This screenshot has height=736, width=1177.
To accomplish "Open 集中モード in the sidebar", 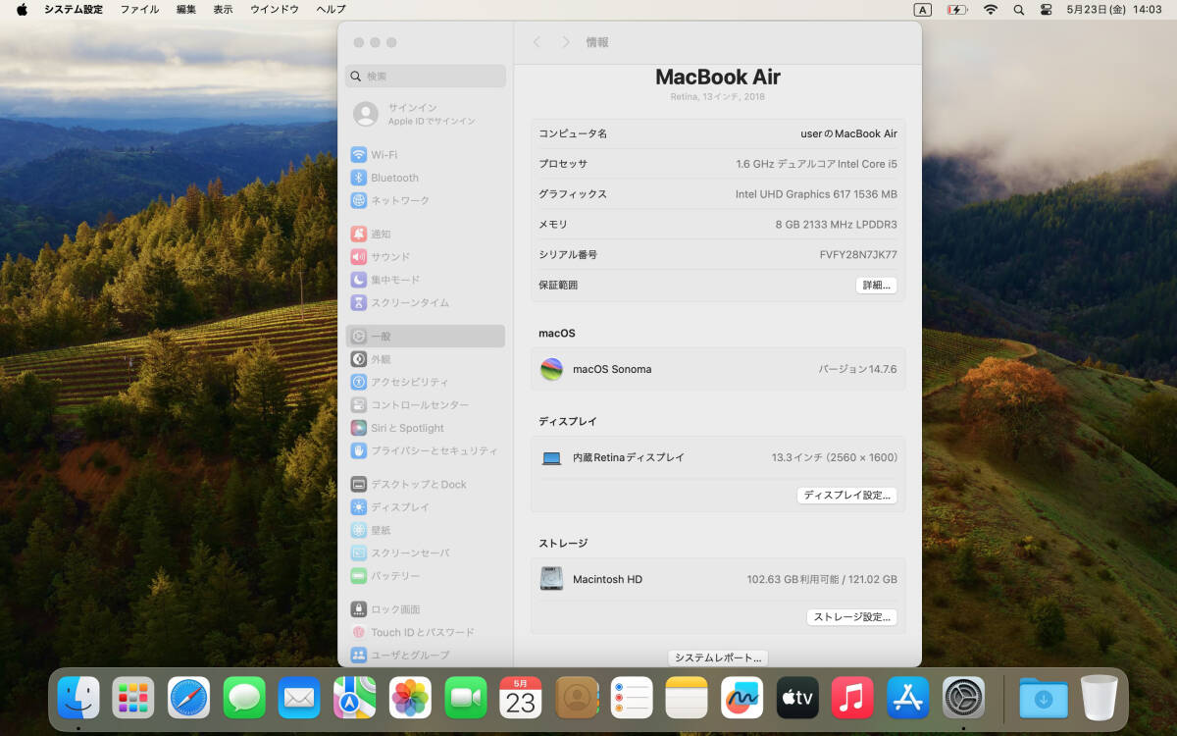I will [x=425, y=280].
